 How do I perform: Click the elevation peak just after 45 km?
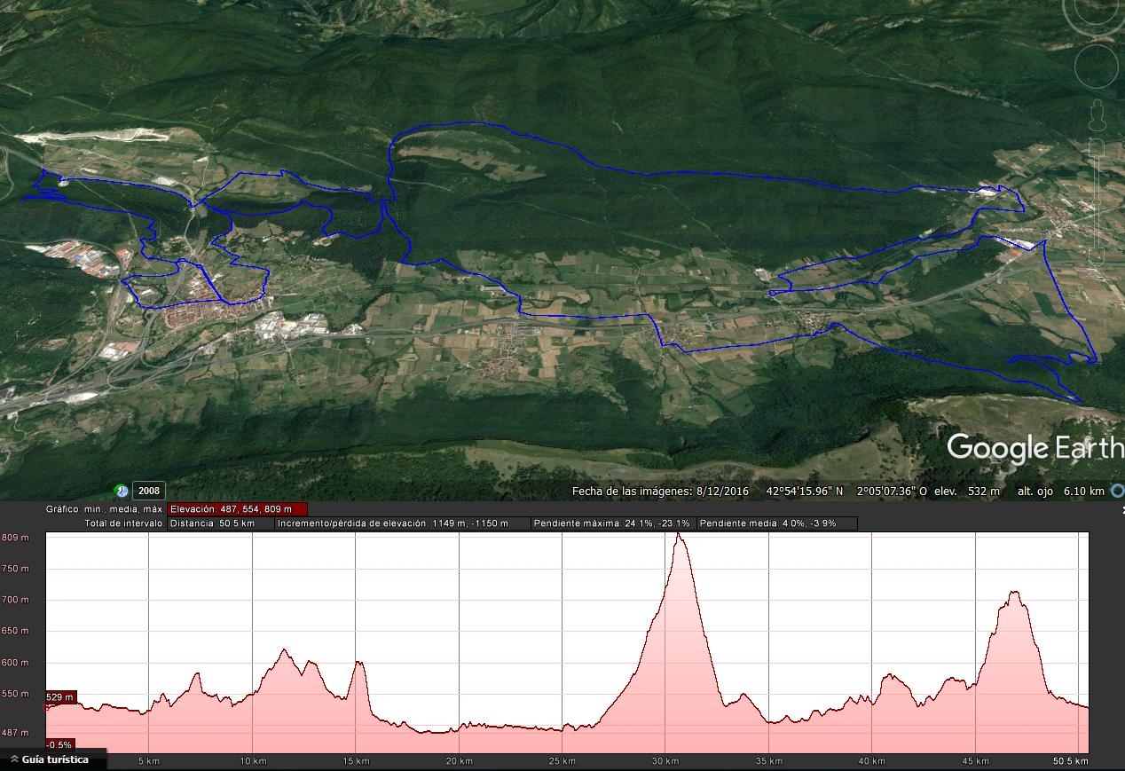click(x=1014, y=593)
